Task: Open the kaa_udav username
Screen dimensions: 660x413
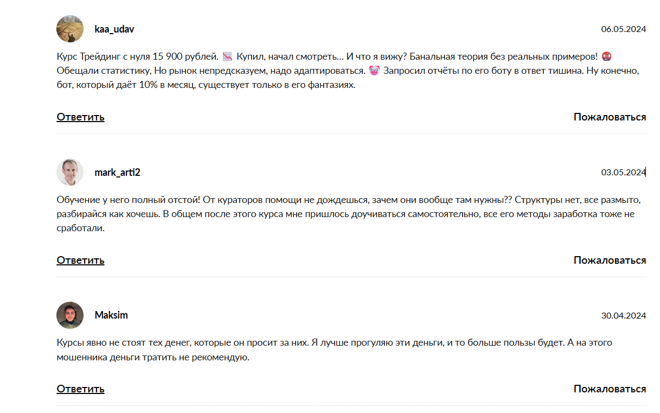Action: 114,29
